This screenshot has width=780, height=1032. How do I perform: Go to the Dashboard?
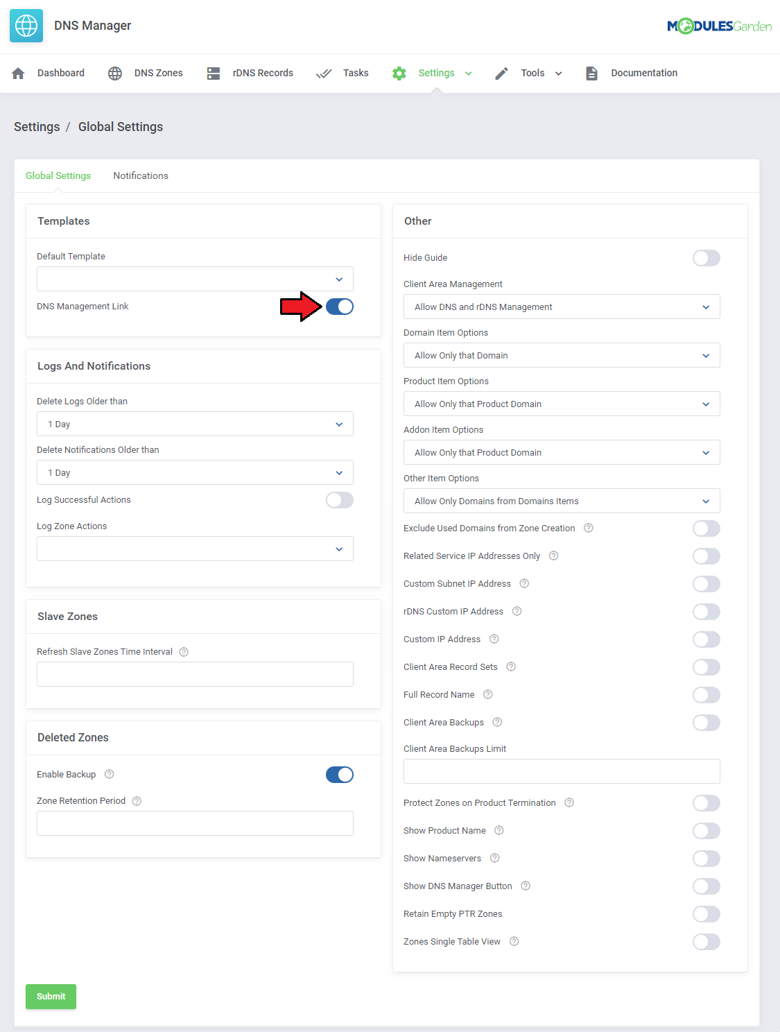pos(49,74)
